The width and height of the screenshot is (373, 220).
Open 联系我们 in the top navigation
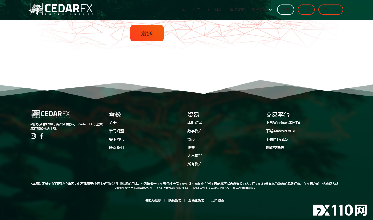click(x=259, y=10)
